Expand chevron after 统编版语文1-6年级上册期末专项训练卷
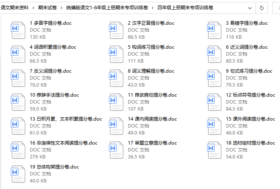This screenshot has height=189, width=280. [153, 8]
